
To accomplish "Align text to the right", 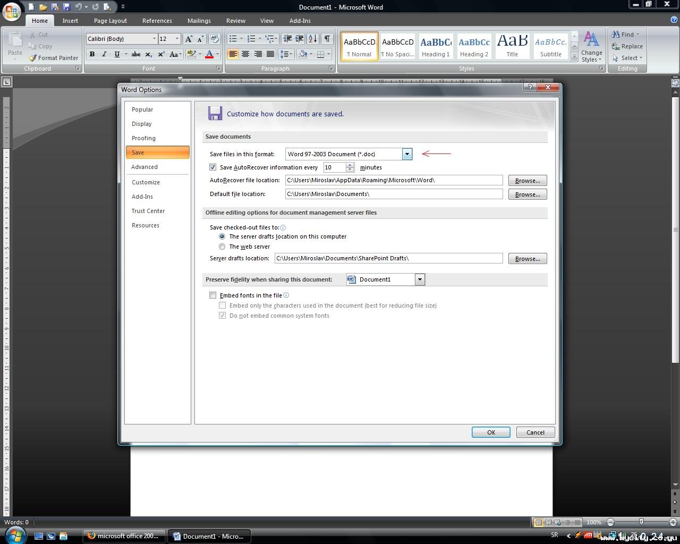I will coord(258,54).
